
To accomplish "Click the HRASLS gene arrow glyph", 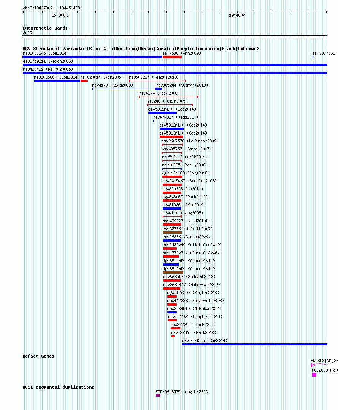I will tap(319, 365).
